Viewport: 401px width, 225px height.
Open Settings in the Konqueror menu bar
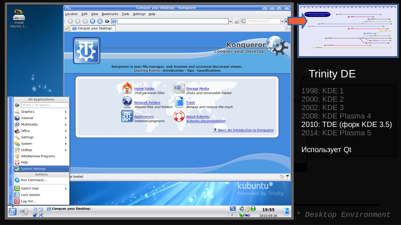[139, 14]
